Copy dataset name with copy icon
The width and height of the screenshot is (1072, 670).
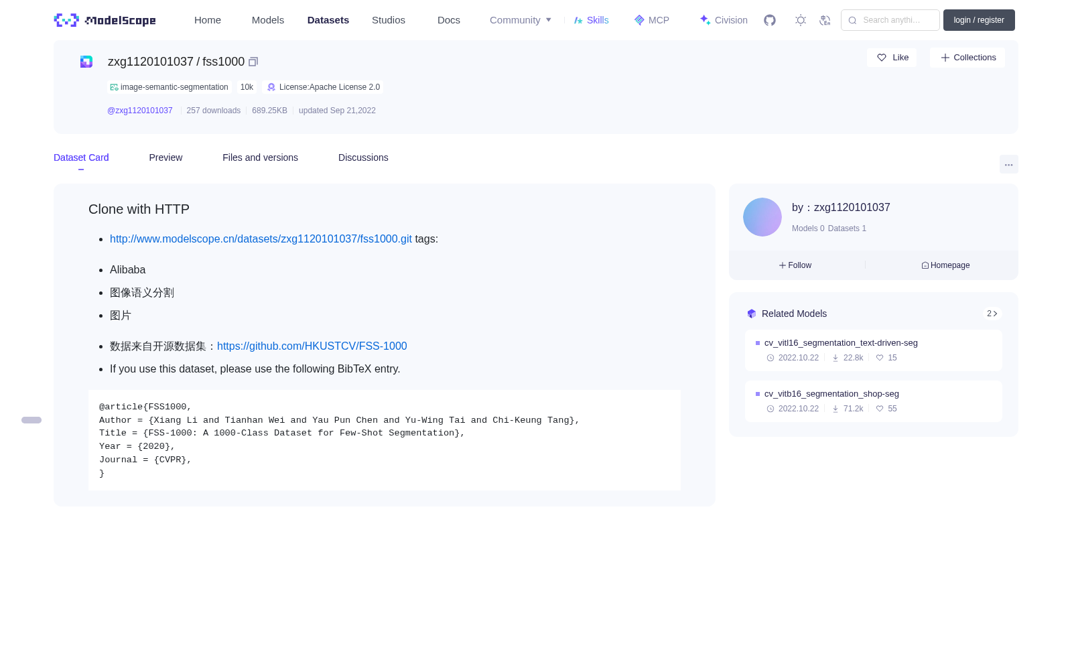(x=253, y=62)
